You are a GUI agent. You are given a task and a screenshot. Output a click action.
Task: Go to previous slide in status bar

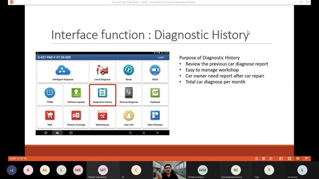coord(257,159)
